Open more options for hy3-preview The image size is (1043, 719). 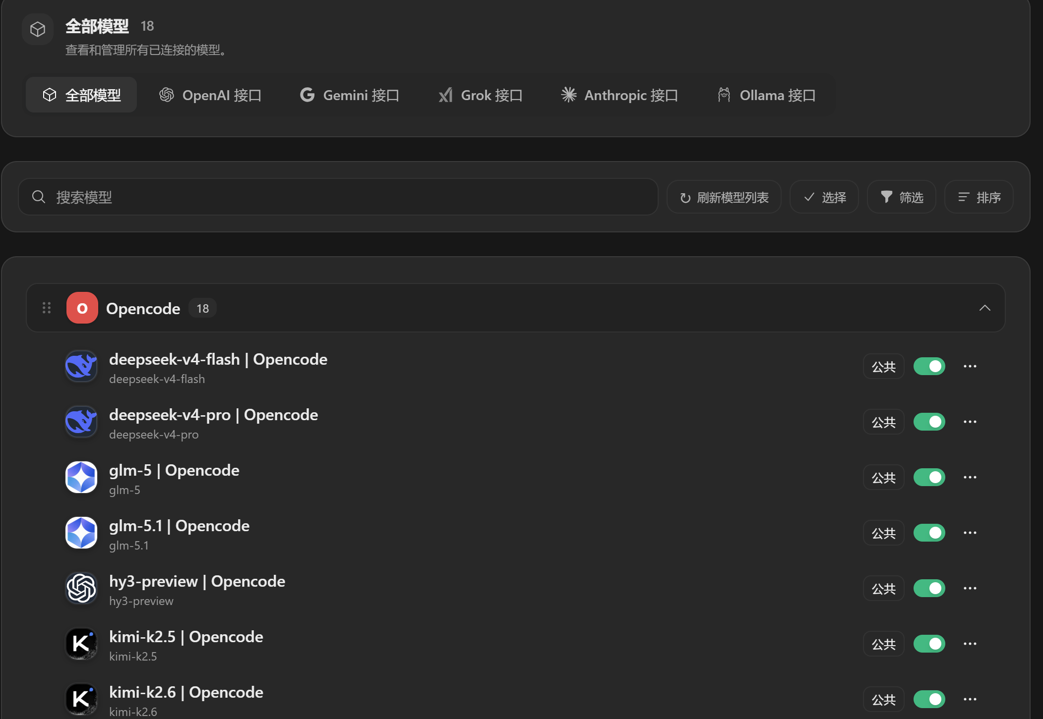pyautogui.click(x=970, y=588)
